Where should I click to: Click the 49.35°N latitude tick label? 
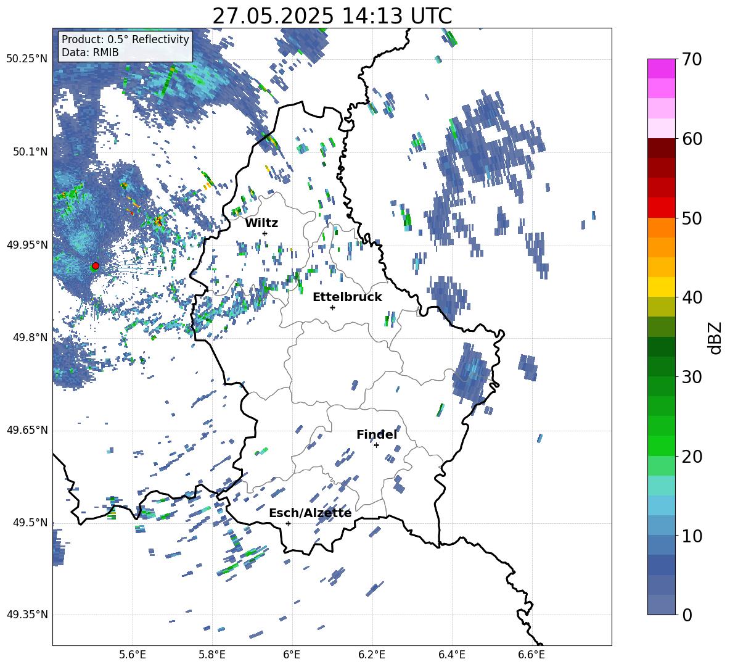click(x=27, y=615)
